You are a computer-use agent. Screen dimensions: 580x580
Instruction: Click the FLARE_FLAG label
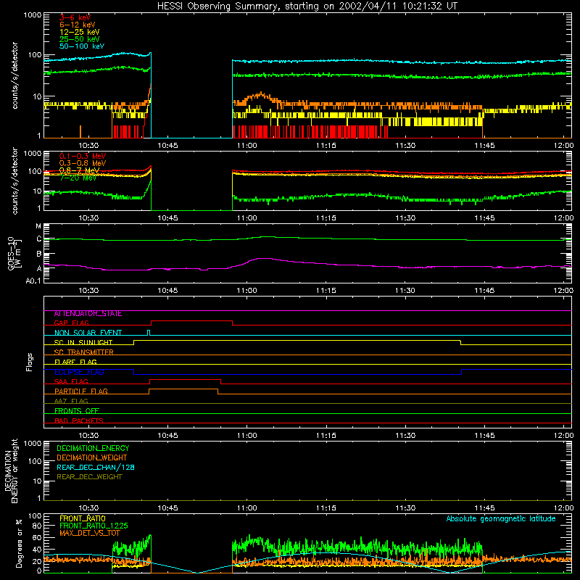[75, 362]
